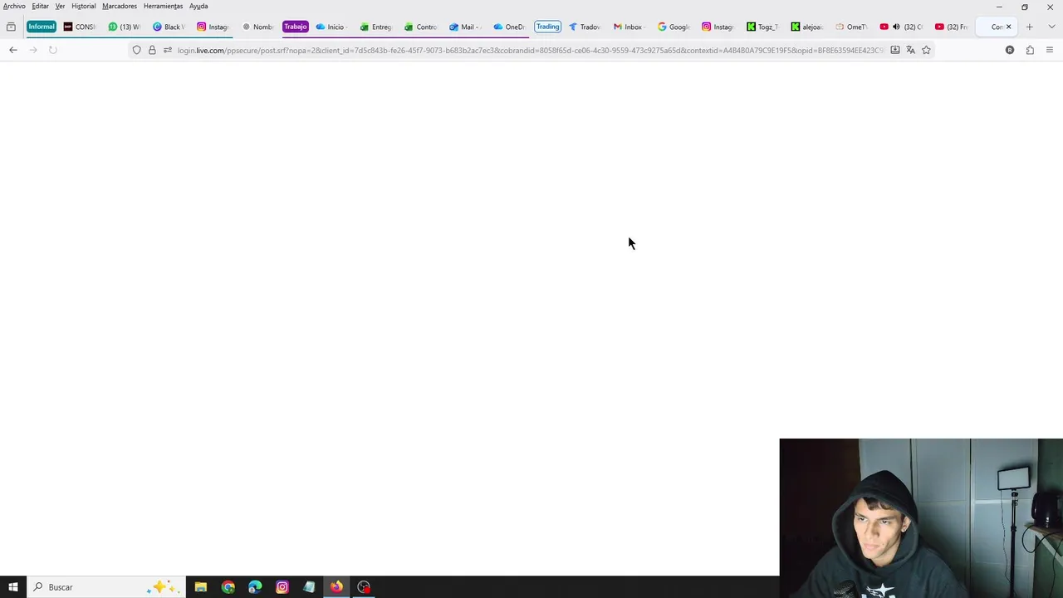Open the Extensions puzzle icon
The width and height of the screenshot is (1063, 598).
tap(1030, 50)
